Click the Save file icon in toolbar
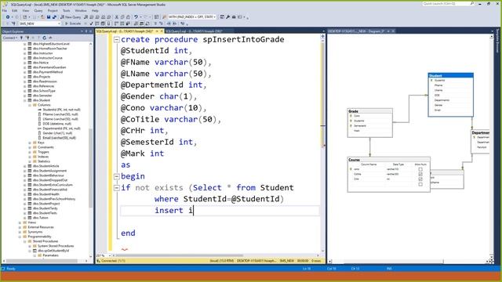This screenshot has height=282, width=502. 49,17
